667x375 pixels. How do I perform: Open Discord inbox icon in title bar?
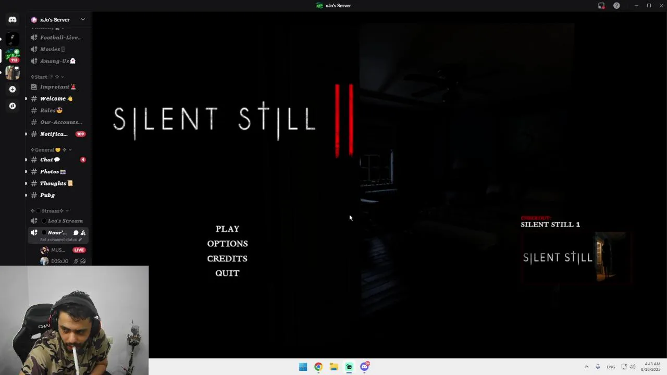click(601, 6)
